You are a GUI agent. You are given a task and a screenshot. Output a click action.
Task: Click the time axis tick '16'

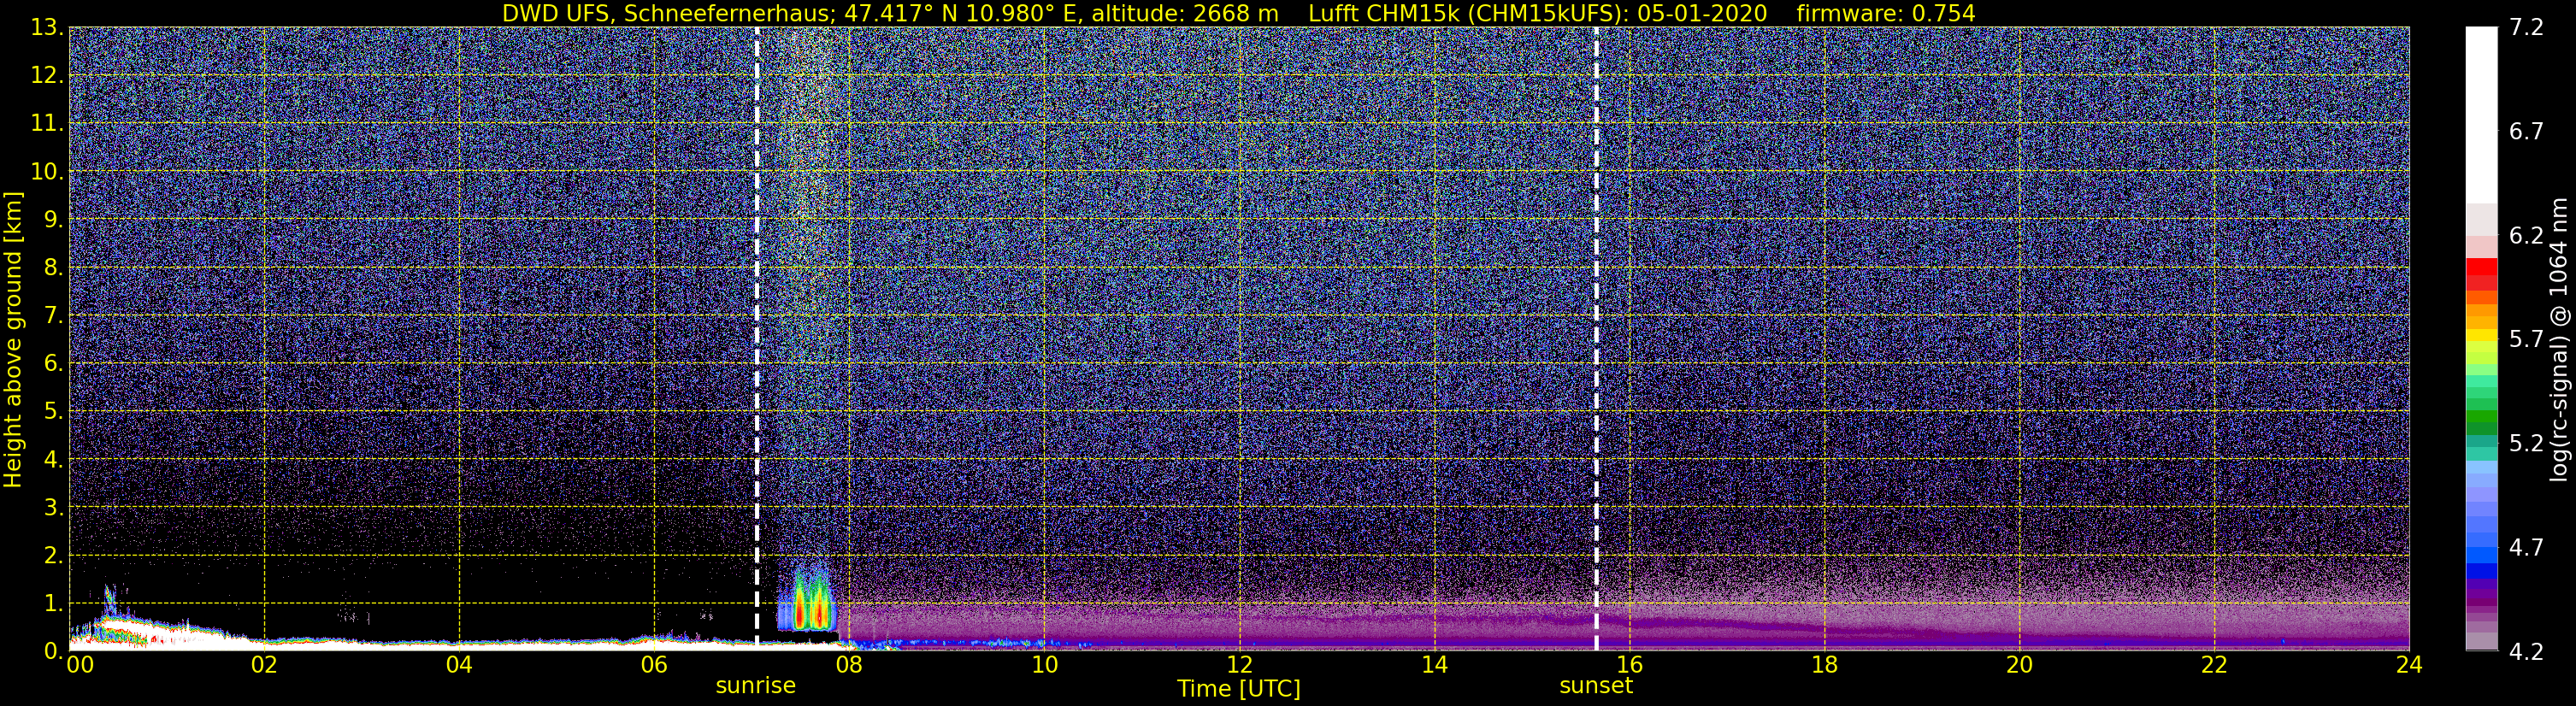point(1629,665)
